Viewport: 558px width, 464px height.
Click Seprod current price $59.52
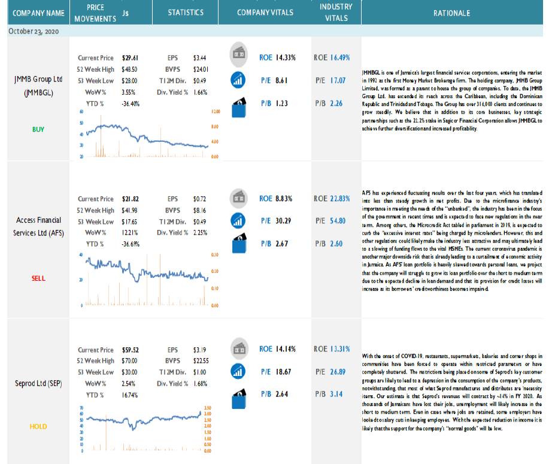click(x=131, y=350)
